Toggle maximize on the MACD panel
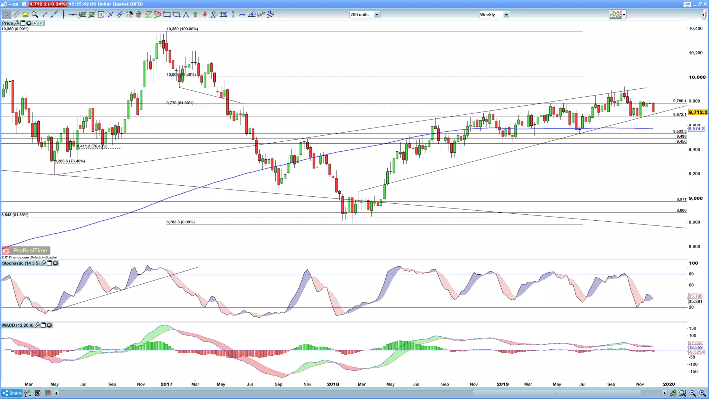 click(x=43, y=325)
